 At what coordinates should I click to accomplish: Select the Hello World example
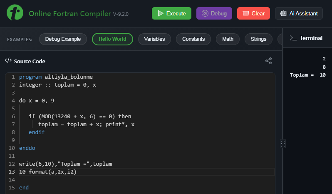pos(112,39)
